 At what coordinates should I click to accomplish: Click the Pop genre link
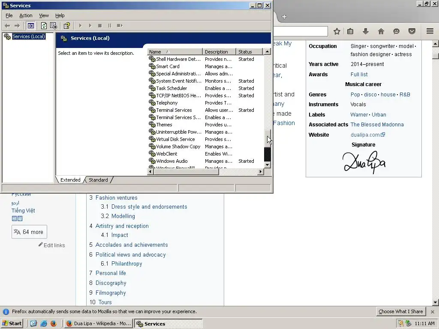tap(355, 95)
